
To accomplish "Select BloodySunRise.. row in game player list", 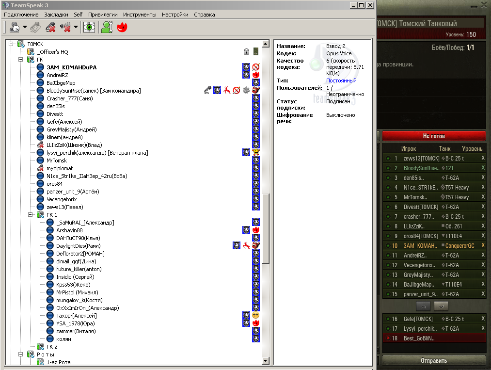I will point(434,168).
